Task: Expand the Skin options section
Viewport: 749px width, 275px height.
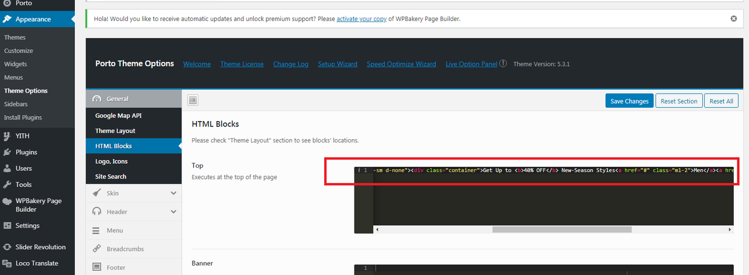Action: pyautogui.click(x=134, y=193)
